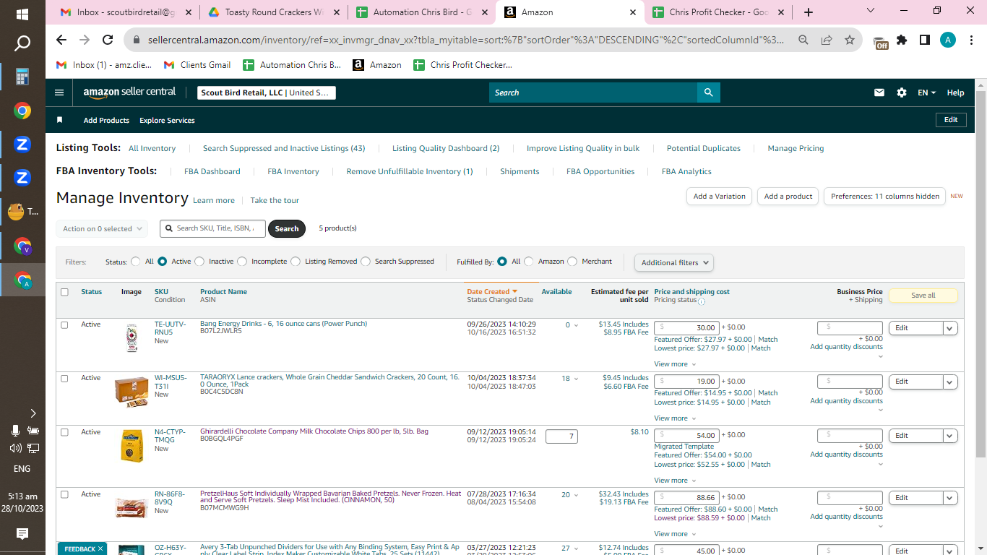Open Windows search from the taskbar

pos(22,44)
